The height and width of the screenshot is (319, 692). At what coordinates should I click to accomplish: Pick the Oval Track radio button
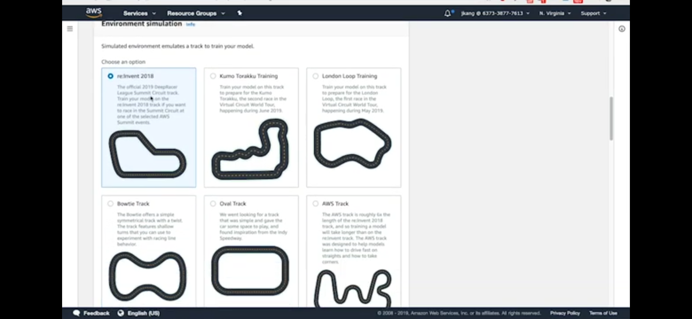213,204
